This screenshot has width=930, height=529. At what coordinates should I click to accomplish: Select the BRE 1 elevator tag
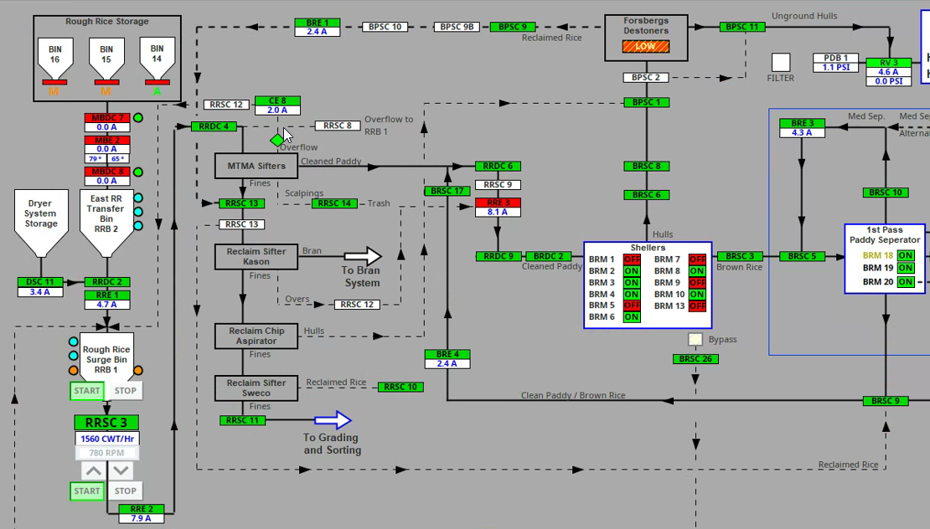pos(318,23)
